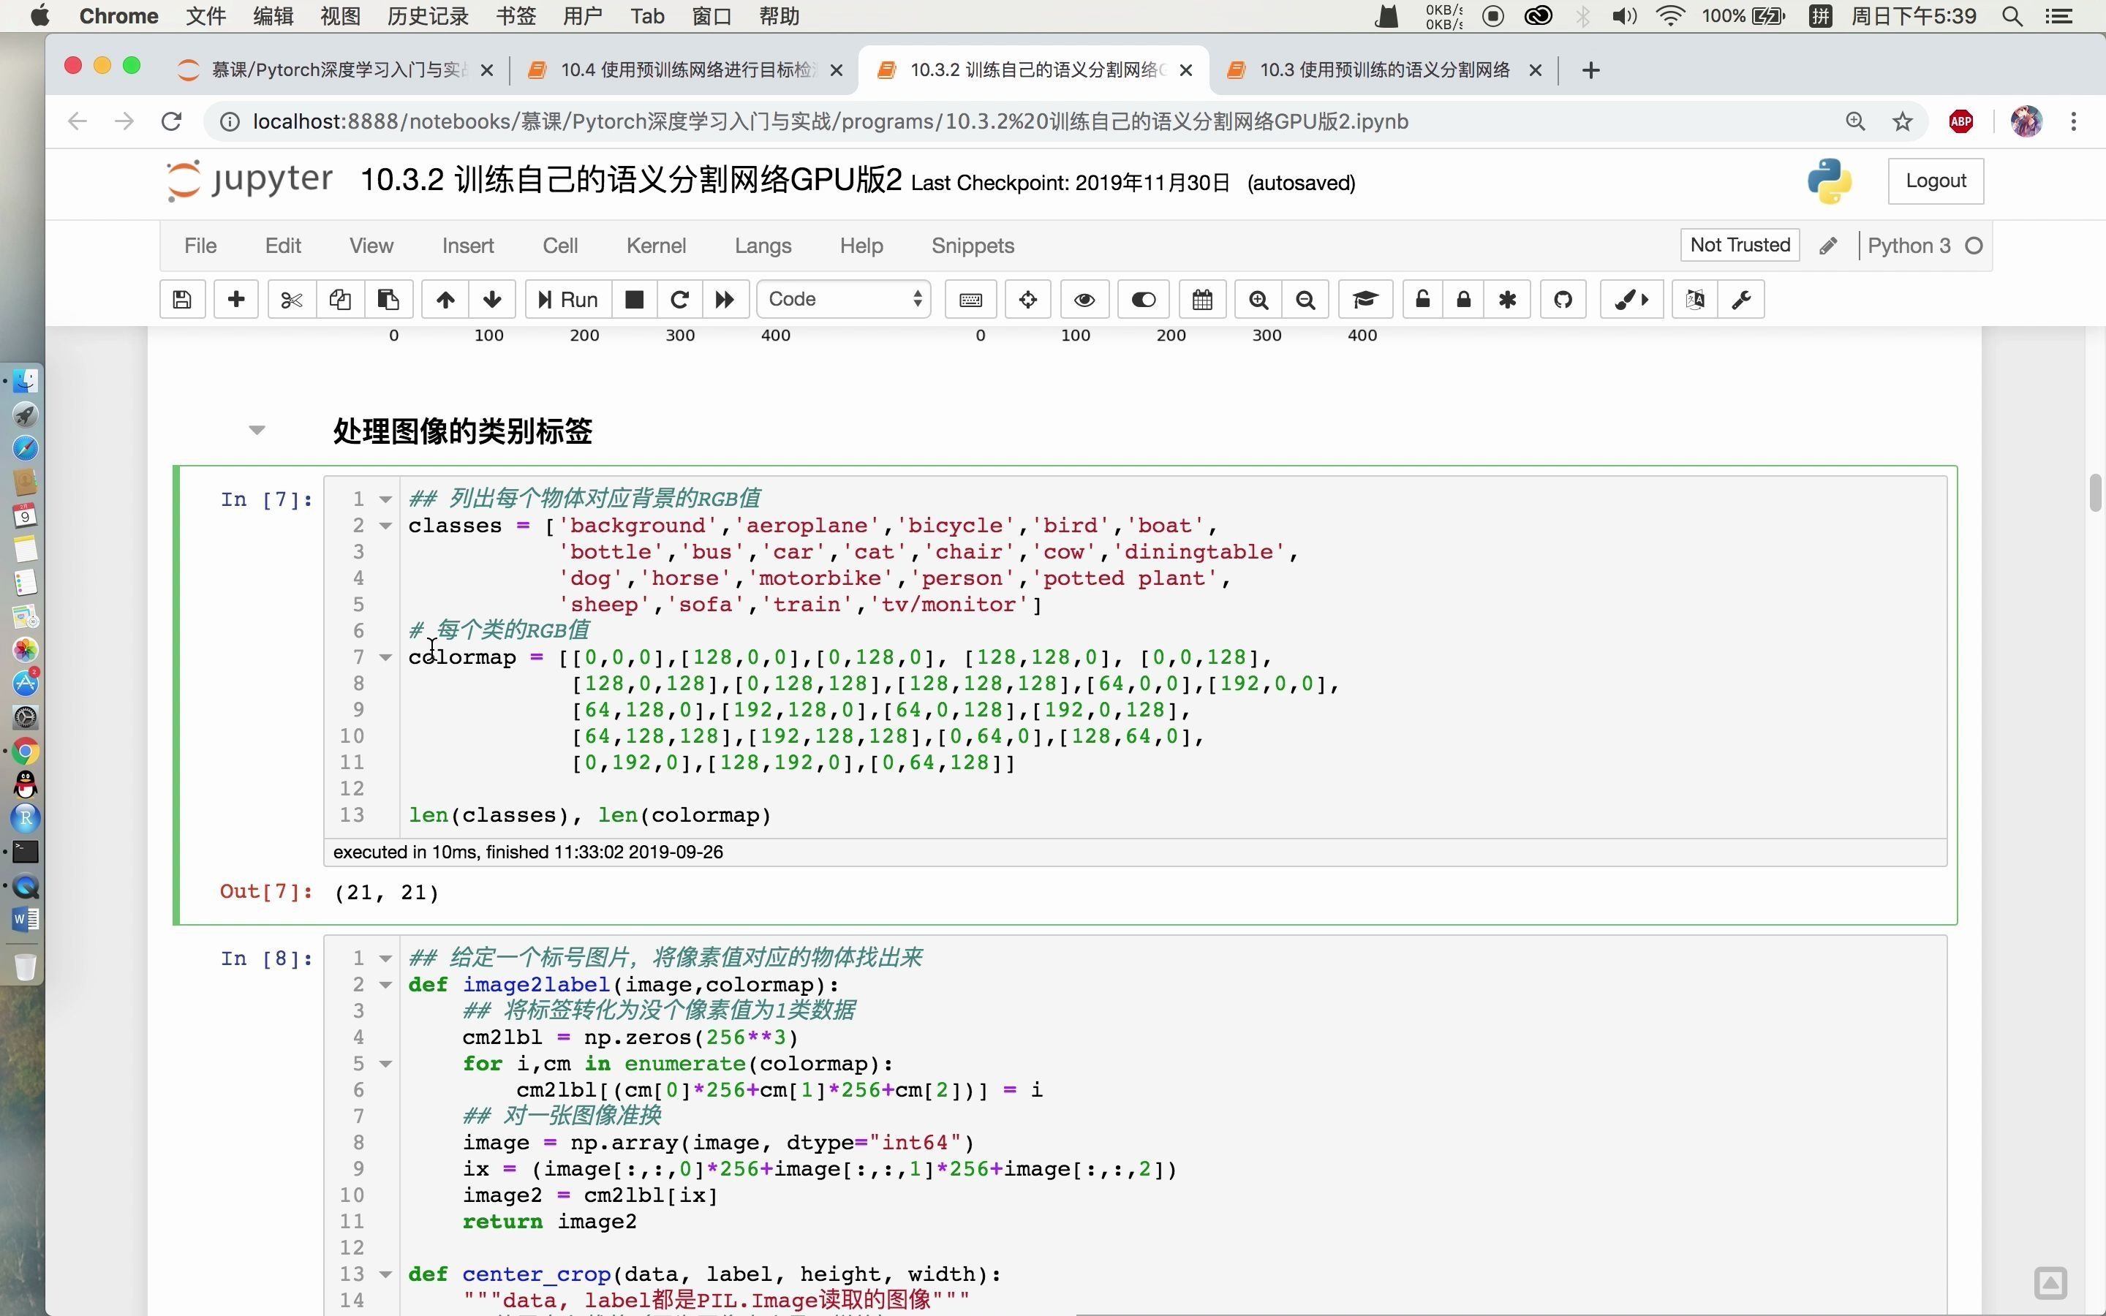The height and width of the screenshot is (1316, 2106).
Task: Toggle the Not Trusted notebook status
Action: coord(1739,246)
